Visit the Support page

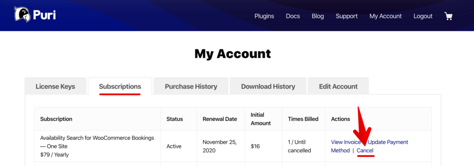click(346, 16)
